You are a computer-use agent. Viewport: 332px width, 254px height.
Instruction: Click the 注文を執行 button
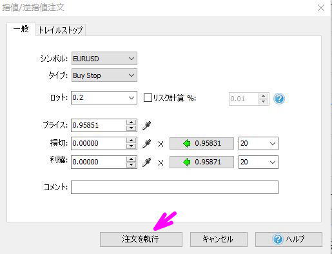click(x=141, y=239)
